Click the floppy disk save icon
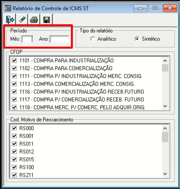The width and height of the screenshot is (180, 189). coord(46,20)
